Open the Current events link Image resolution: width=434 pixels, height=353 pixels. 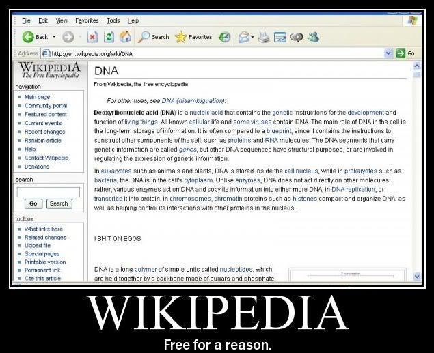click(43, 123)
